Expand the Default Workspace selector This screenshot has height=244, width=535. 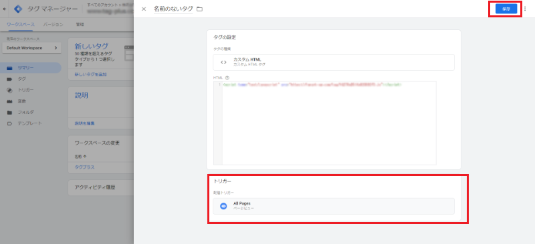point(31,48)
